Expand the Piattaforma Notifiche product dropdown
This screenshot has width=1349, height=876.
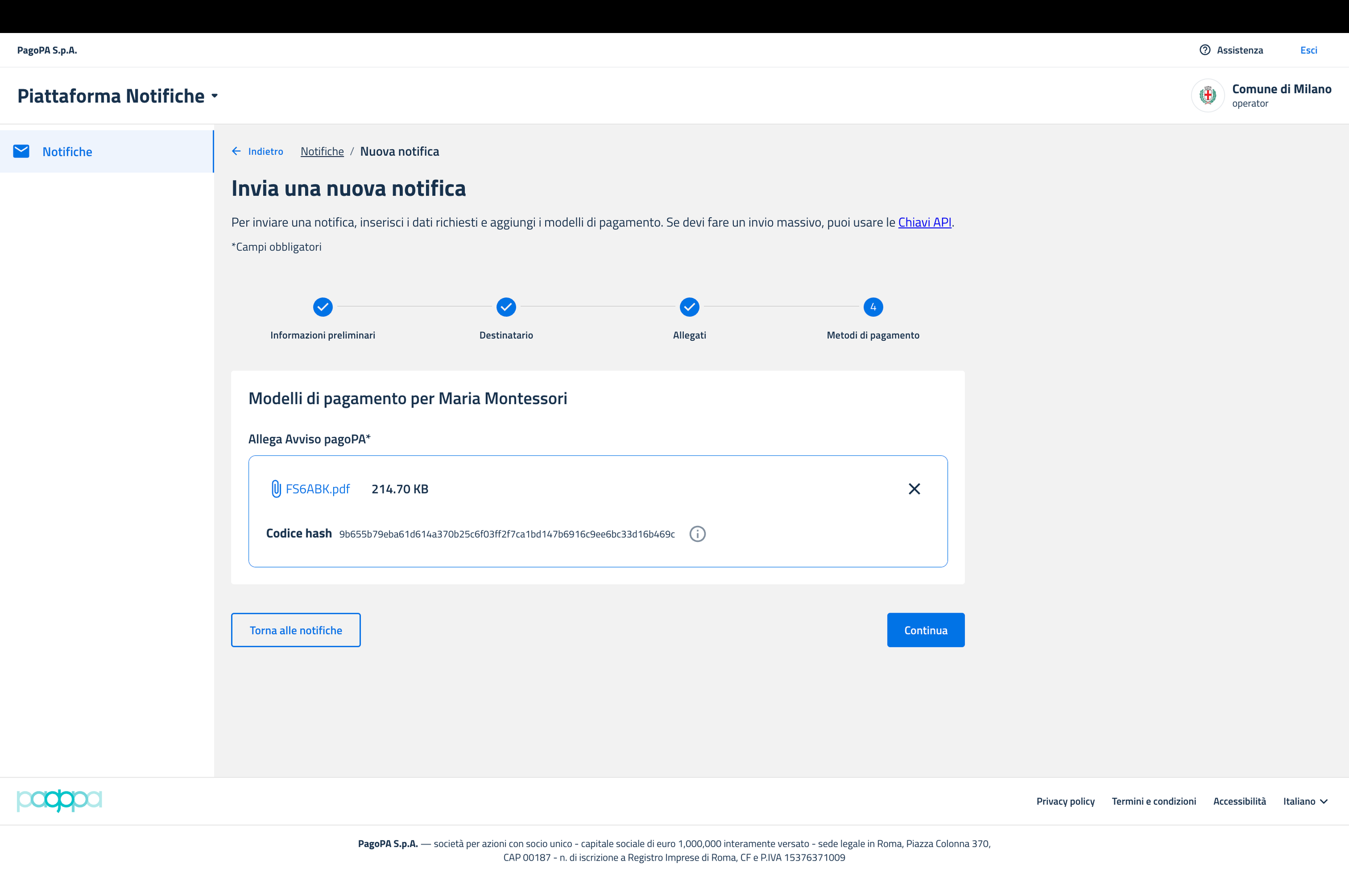[215, 96]
